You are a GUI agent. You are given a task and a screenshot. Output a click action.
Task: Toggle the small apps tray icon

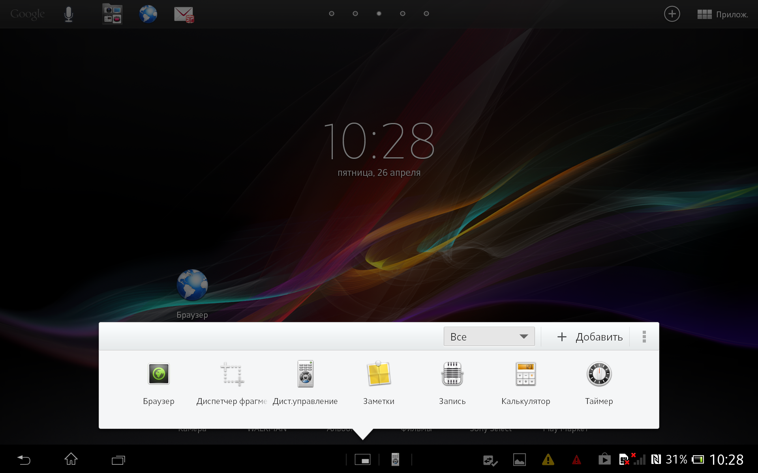(x=362, y=460)
